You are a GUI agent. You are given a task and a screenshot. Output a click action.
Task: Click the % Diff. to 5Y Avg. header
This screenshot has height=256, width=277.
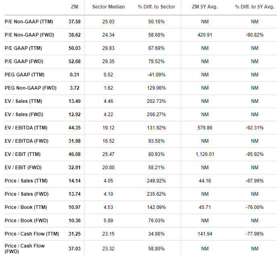click(254, 7)
